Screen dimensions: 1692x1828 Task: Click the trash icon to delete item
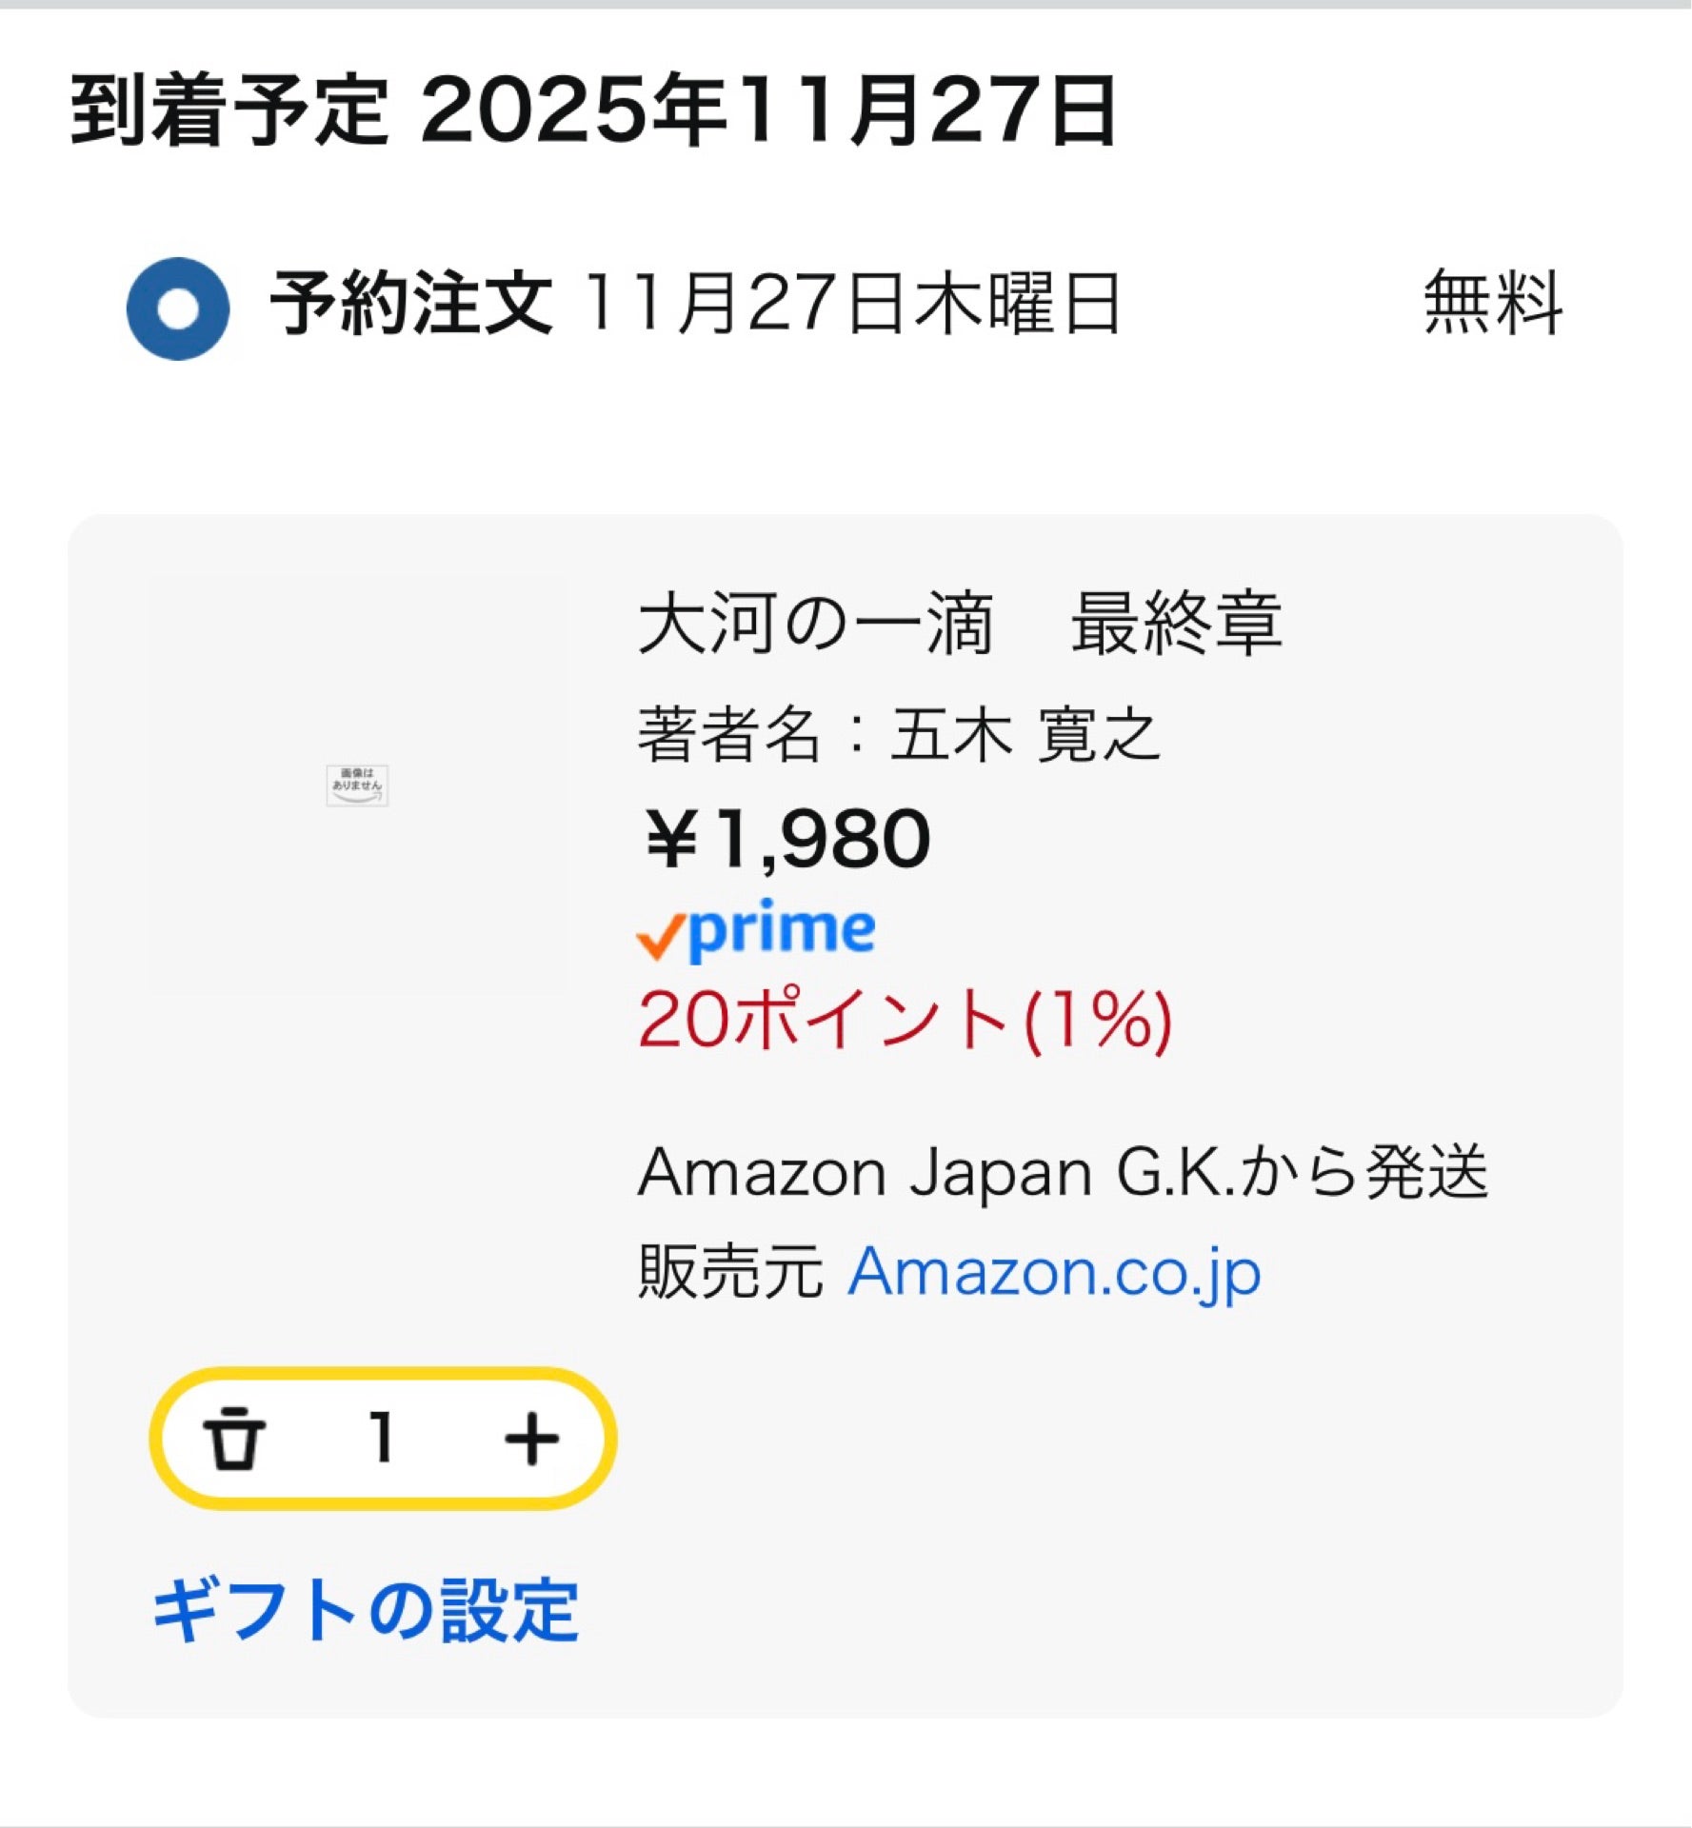(x=234, y=1438)
